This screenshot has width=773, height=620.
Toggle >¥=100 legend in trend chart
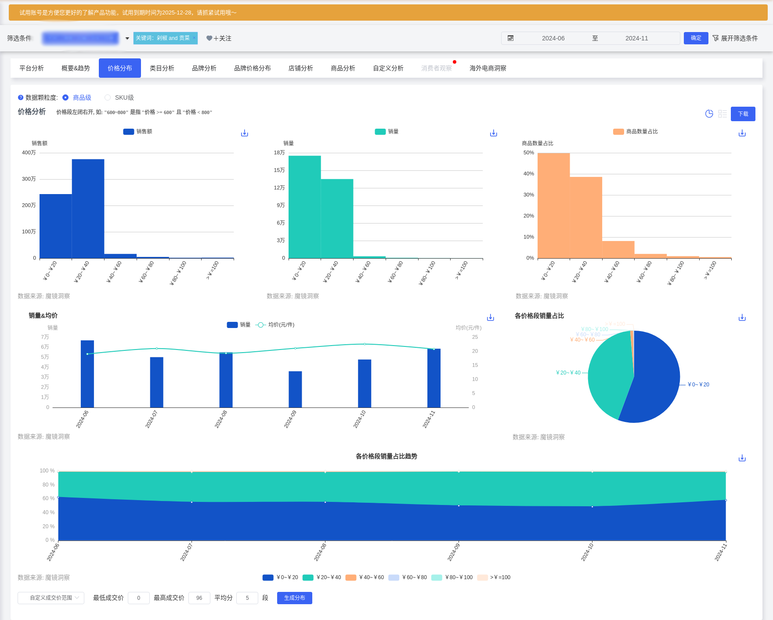(x=494, y=577)
